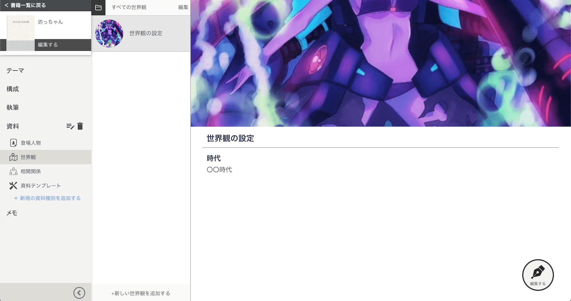The width and height of the screenshot is (571, 301).
Task: Click the すべての世界観 header
Action: point(129,7)
